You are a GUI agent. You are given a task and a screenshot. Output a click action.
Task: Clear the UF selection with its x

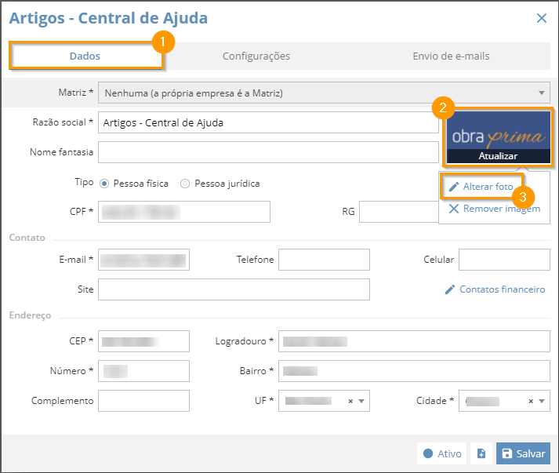tap(350, 401)
